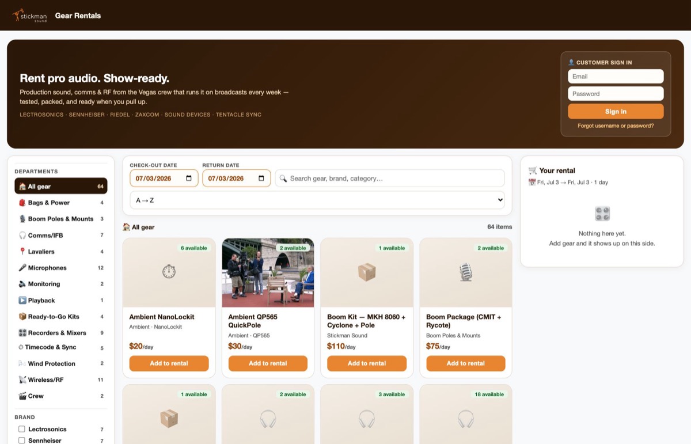Viewport: 691px width, 444px height.
Task: Click the Playback play-button icon
Action: (x=22, y=301)
